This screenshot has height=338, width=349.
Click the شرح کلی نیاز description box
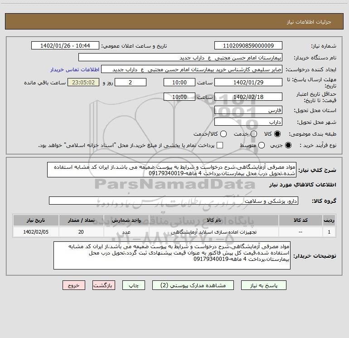pyautogui.click(x=172, y=170)
